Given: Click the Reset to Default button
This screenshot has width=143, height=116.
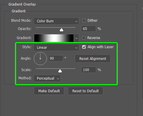Looking at the screenshot, I should [86, 91].
